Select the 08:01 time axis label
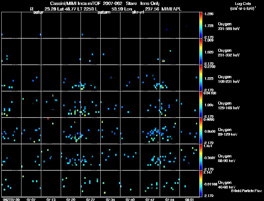The width and height of the screenshot is (264, 201). coord(189,199)
